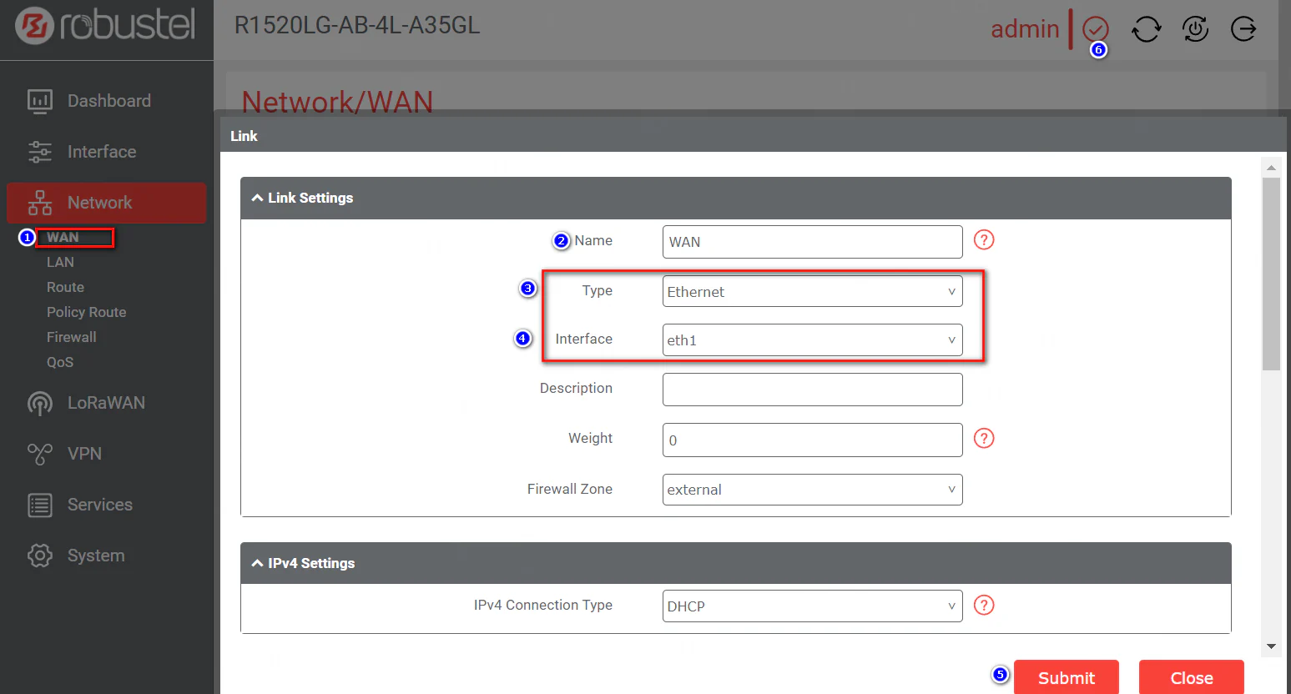Screen dimensions: 1291x694
Task: Open the Interface dropdown showing eth1
Action: coord(812,340)
